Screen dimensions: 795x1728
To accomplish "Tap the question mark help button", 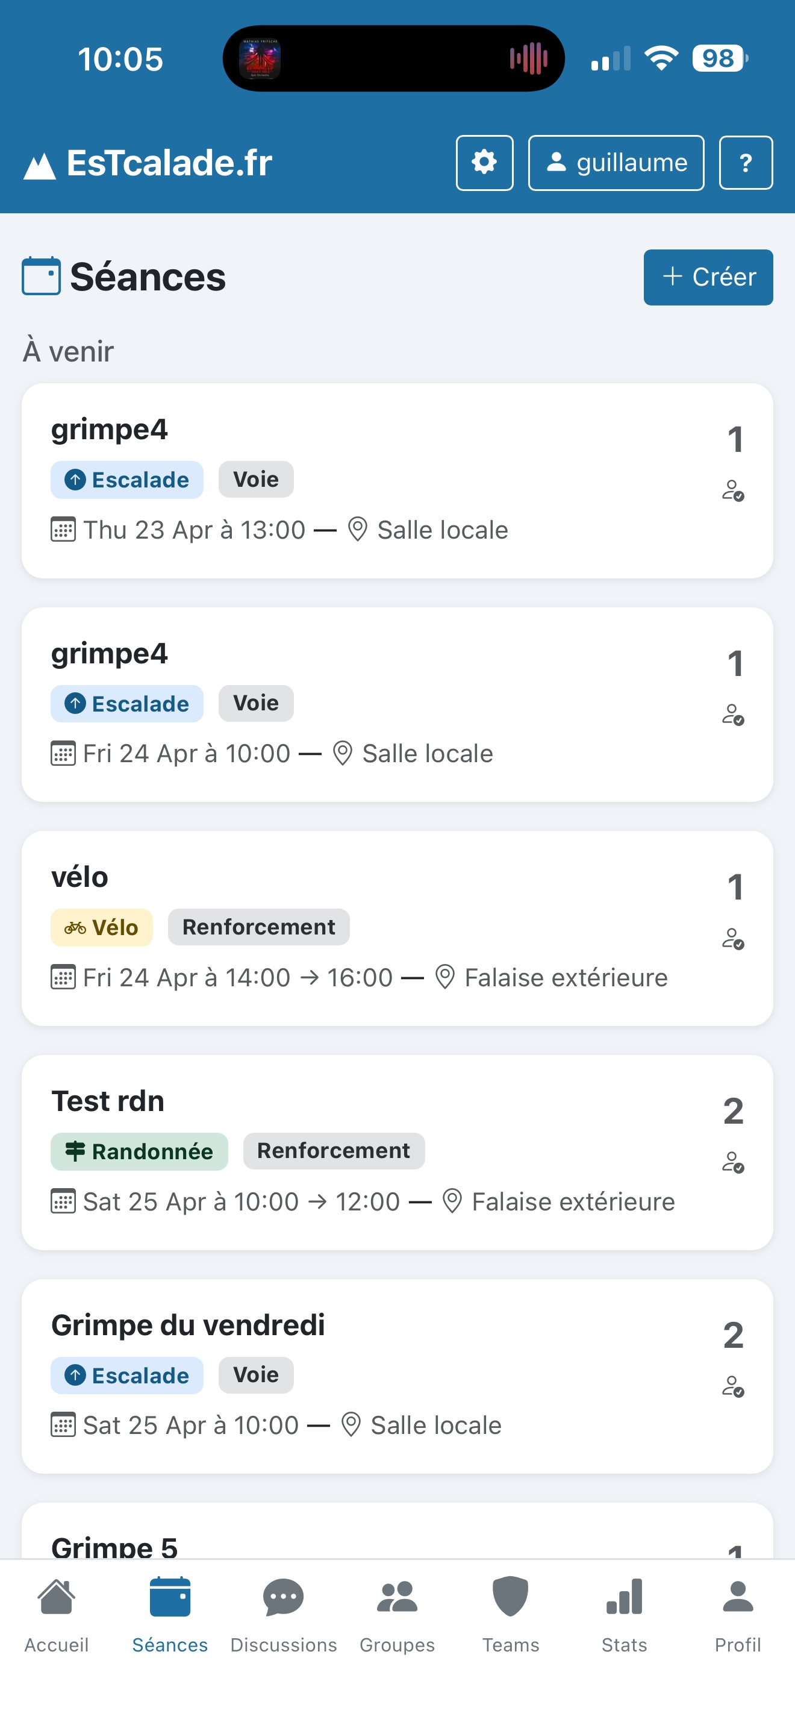I will pyautogui.click(x=746, y=163).
